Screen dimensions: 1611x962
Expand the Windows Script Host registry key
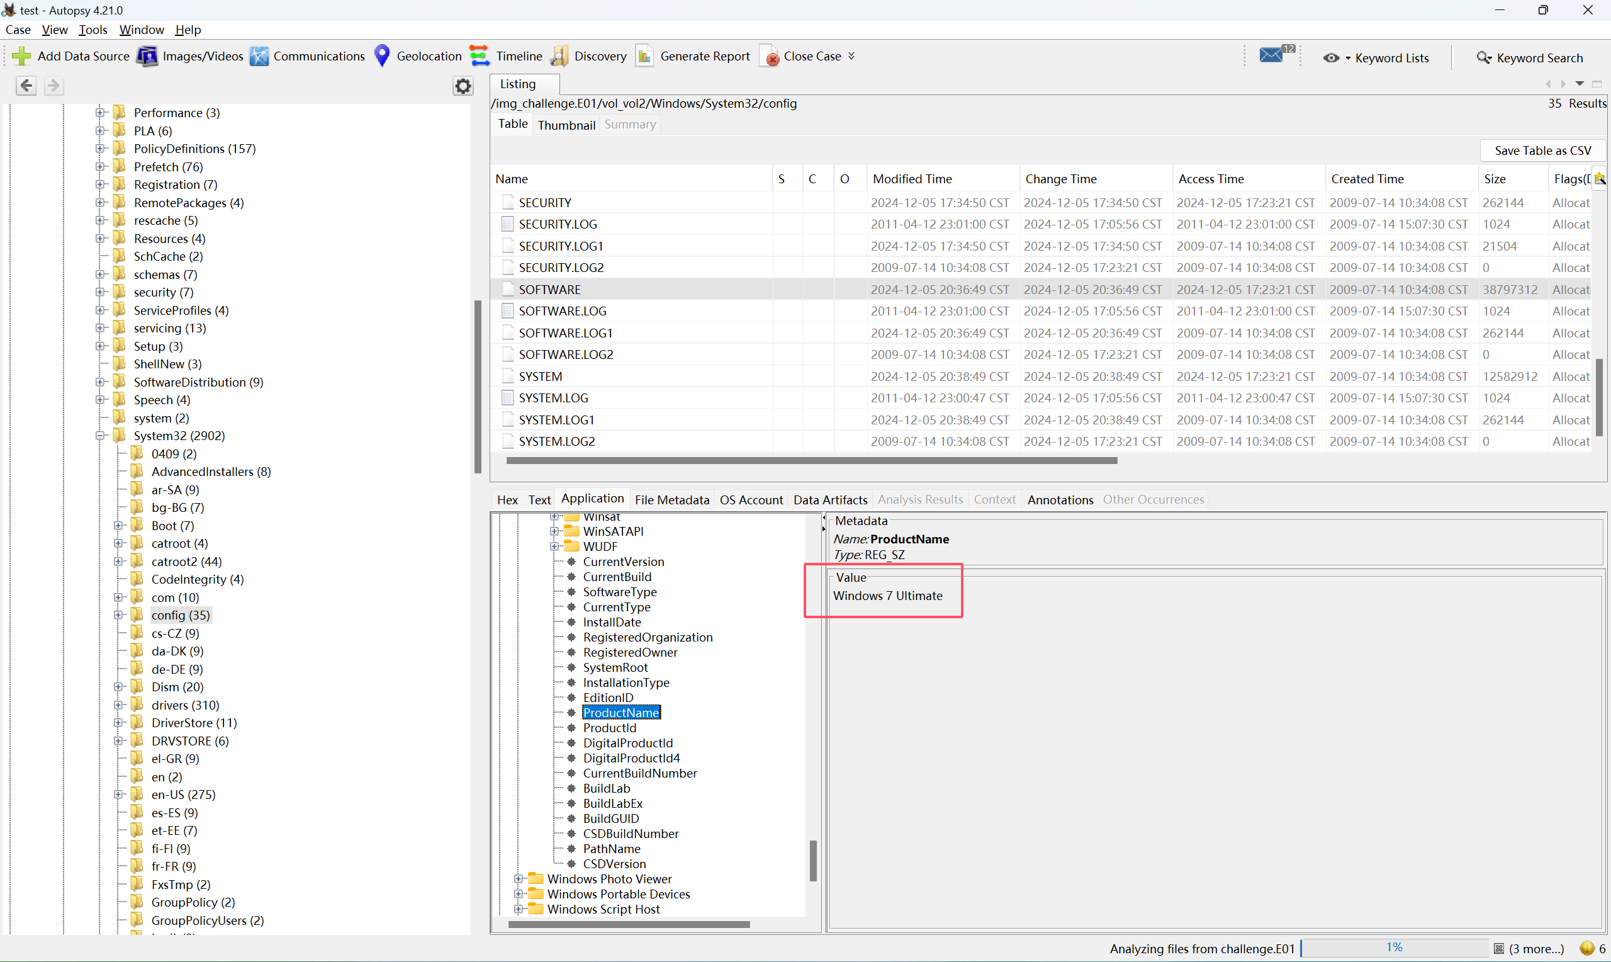tap(518, 909)
